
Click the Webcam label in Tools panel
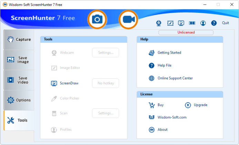(x=67, y=53)
